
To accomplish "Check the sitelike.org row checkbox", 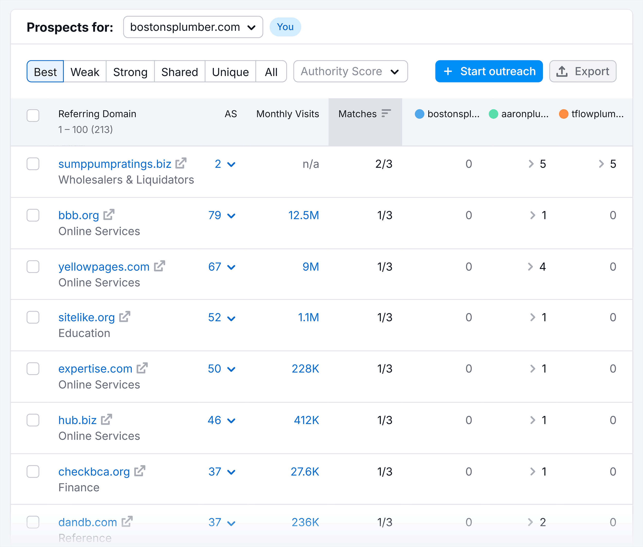I will 33,317.
